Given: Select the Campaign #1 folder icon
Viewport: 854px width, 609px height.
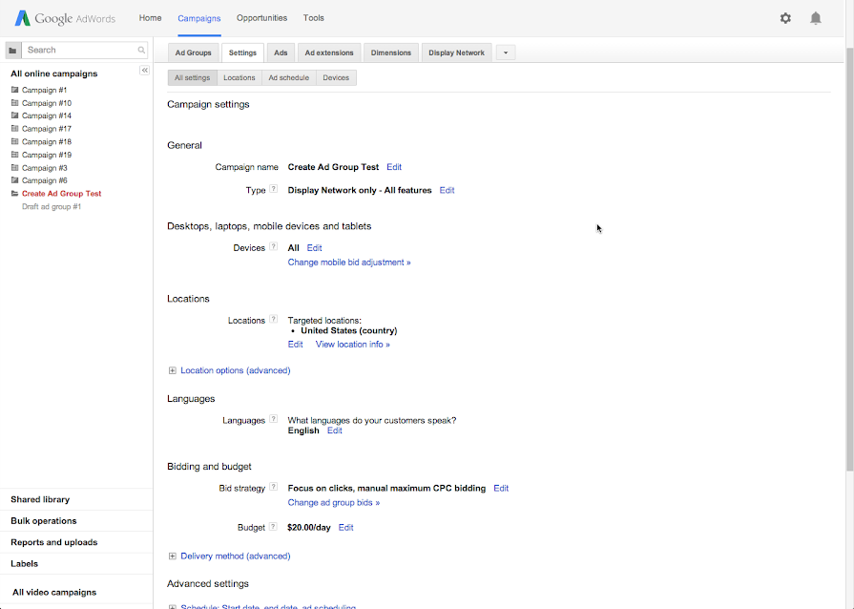Looking at the screenshot, I should (x=13, y=90).
